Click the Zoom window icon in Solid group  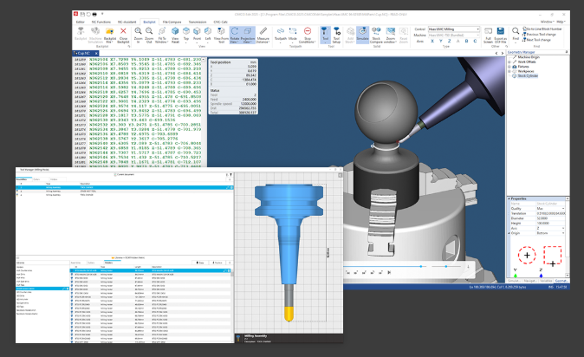pos(390,31)
